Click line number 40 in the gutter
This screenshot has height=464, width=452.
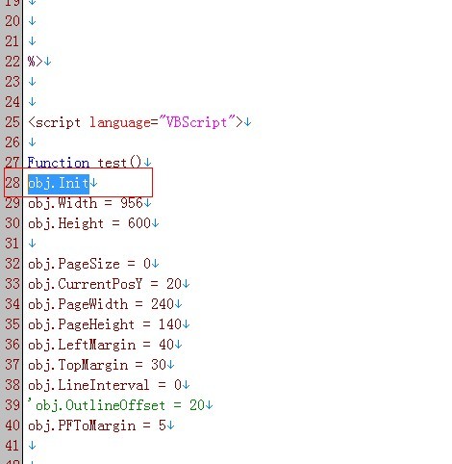click(x=13, y=425)
